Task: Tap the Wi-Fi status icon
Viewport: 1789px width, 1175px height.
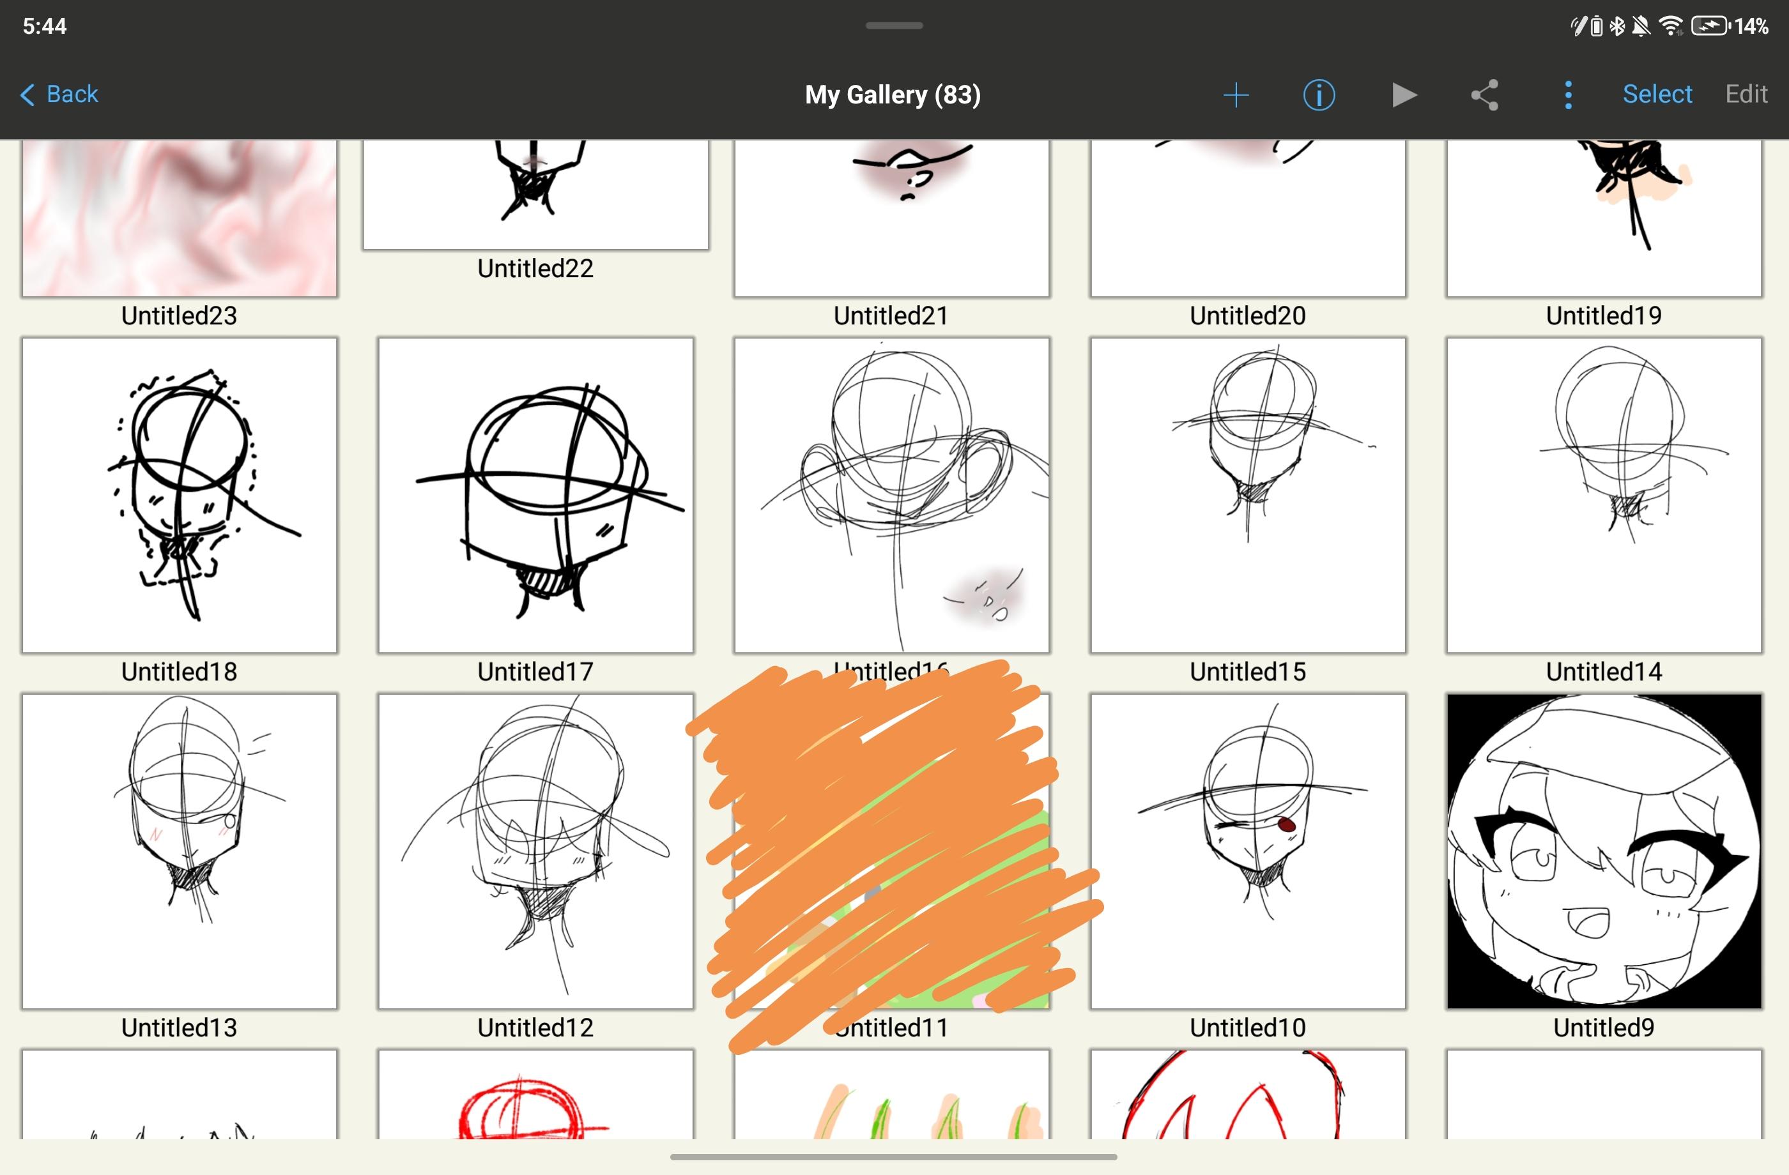Action: [x=1670, y=26]
